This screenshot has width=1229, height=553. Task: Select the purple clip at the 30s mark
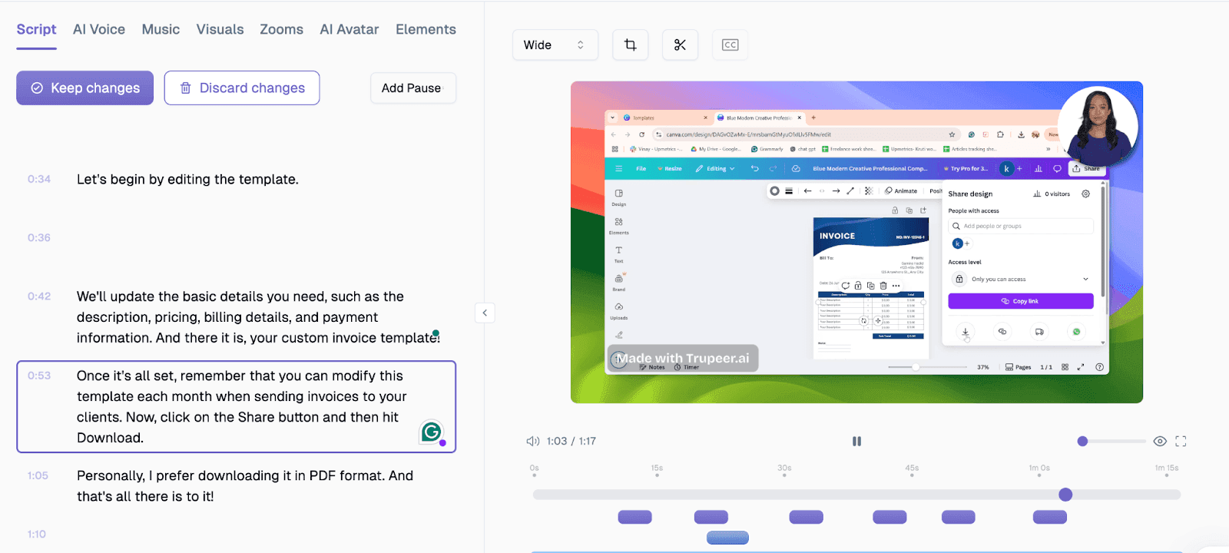[x=806, y=517]
